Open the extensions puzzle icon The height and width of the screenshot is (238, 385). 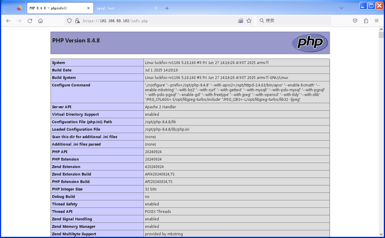pos(366,21)
